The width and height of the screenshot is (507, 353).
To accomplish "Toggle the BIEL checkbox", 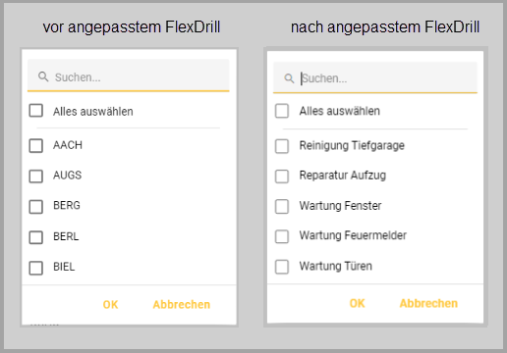I will click(36, 268).
